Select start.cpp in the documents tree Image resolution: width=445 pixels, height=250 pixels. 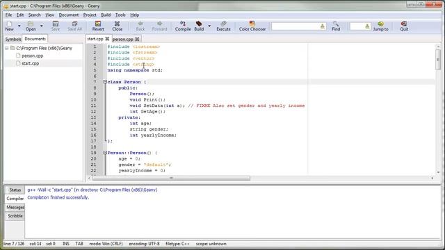(x=30, y=63)
